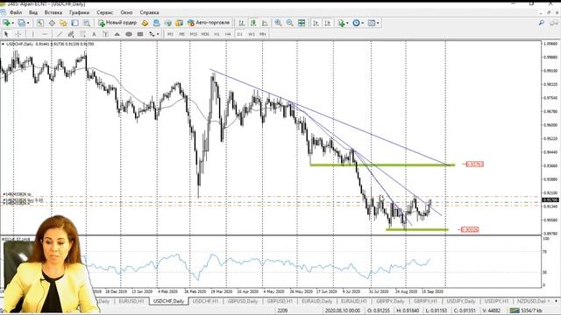Expand the profiles dropdown arrow

tap(28, 23)
